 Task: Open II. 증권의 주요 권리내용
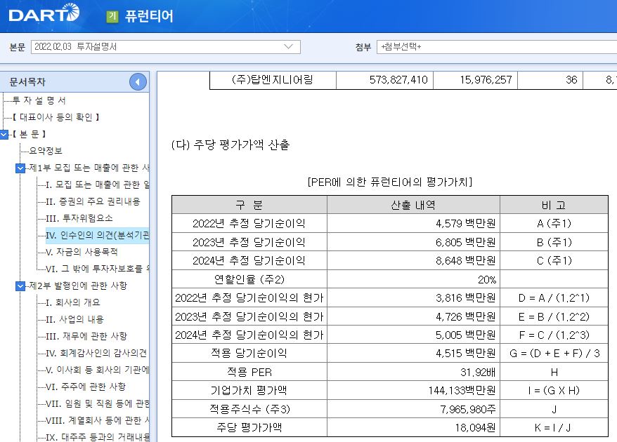click(x=93, y=201)
